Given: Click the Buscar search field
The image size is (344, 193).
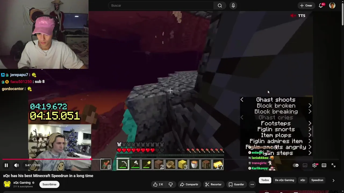Looking at the screenshot, I should [161, 6].
